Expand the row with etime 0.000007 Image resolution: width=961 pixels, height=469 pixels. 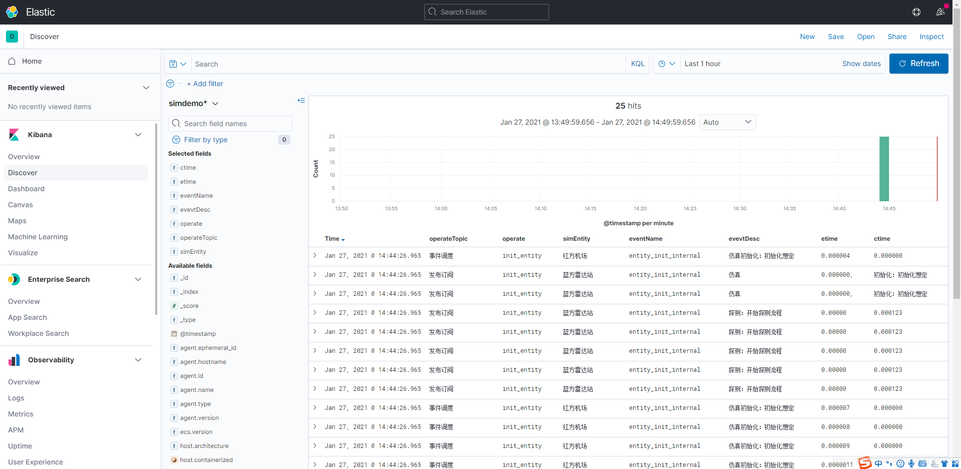click(315, 407)
